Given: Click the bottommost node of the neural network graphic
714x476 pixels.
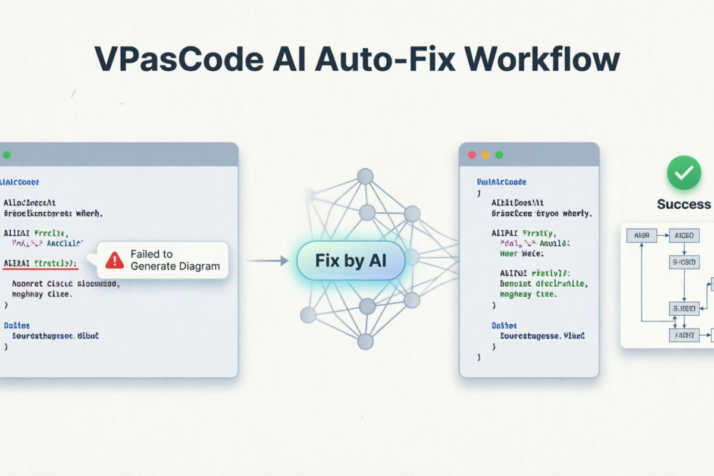Looking at the screenshot, I should [x=365, y=342].
